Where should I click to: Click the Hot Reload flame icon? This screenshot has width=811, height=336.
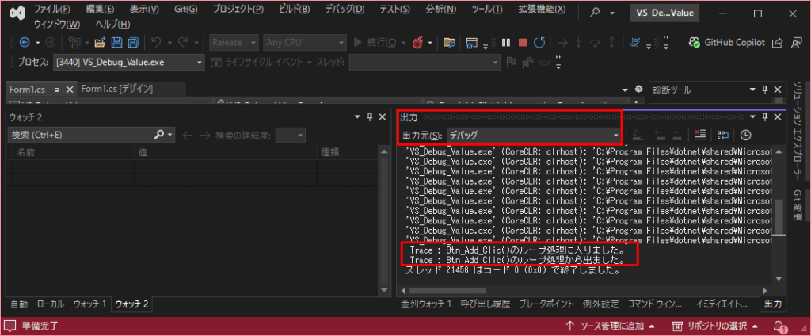(x=418, y=43)
